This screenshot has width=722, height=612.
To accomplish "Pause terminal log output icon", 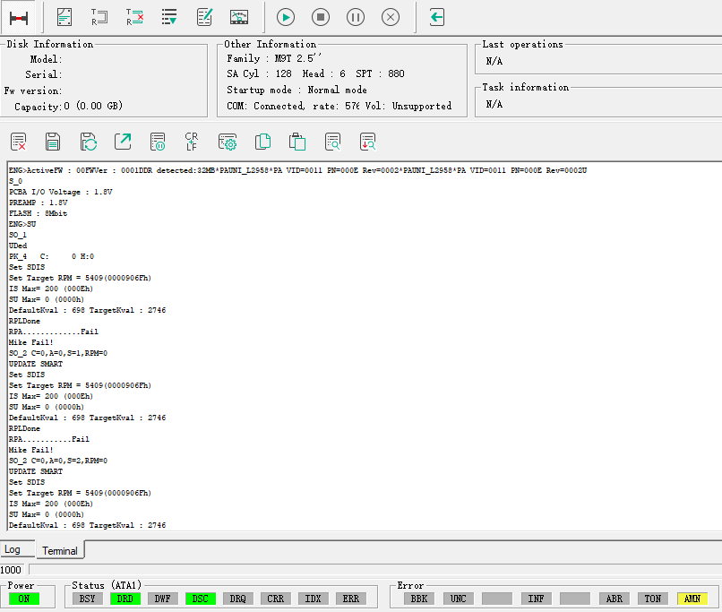I will click(158, 142).
